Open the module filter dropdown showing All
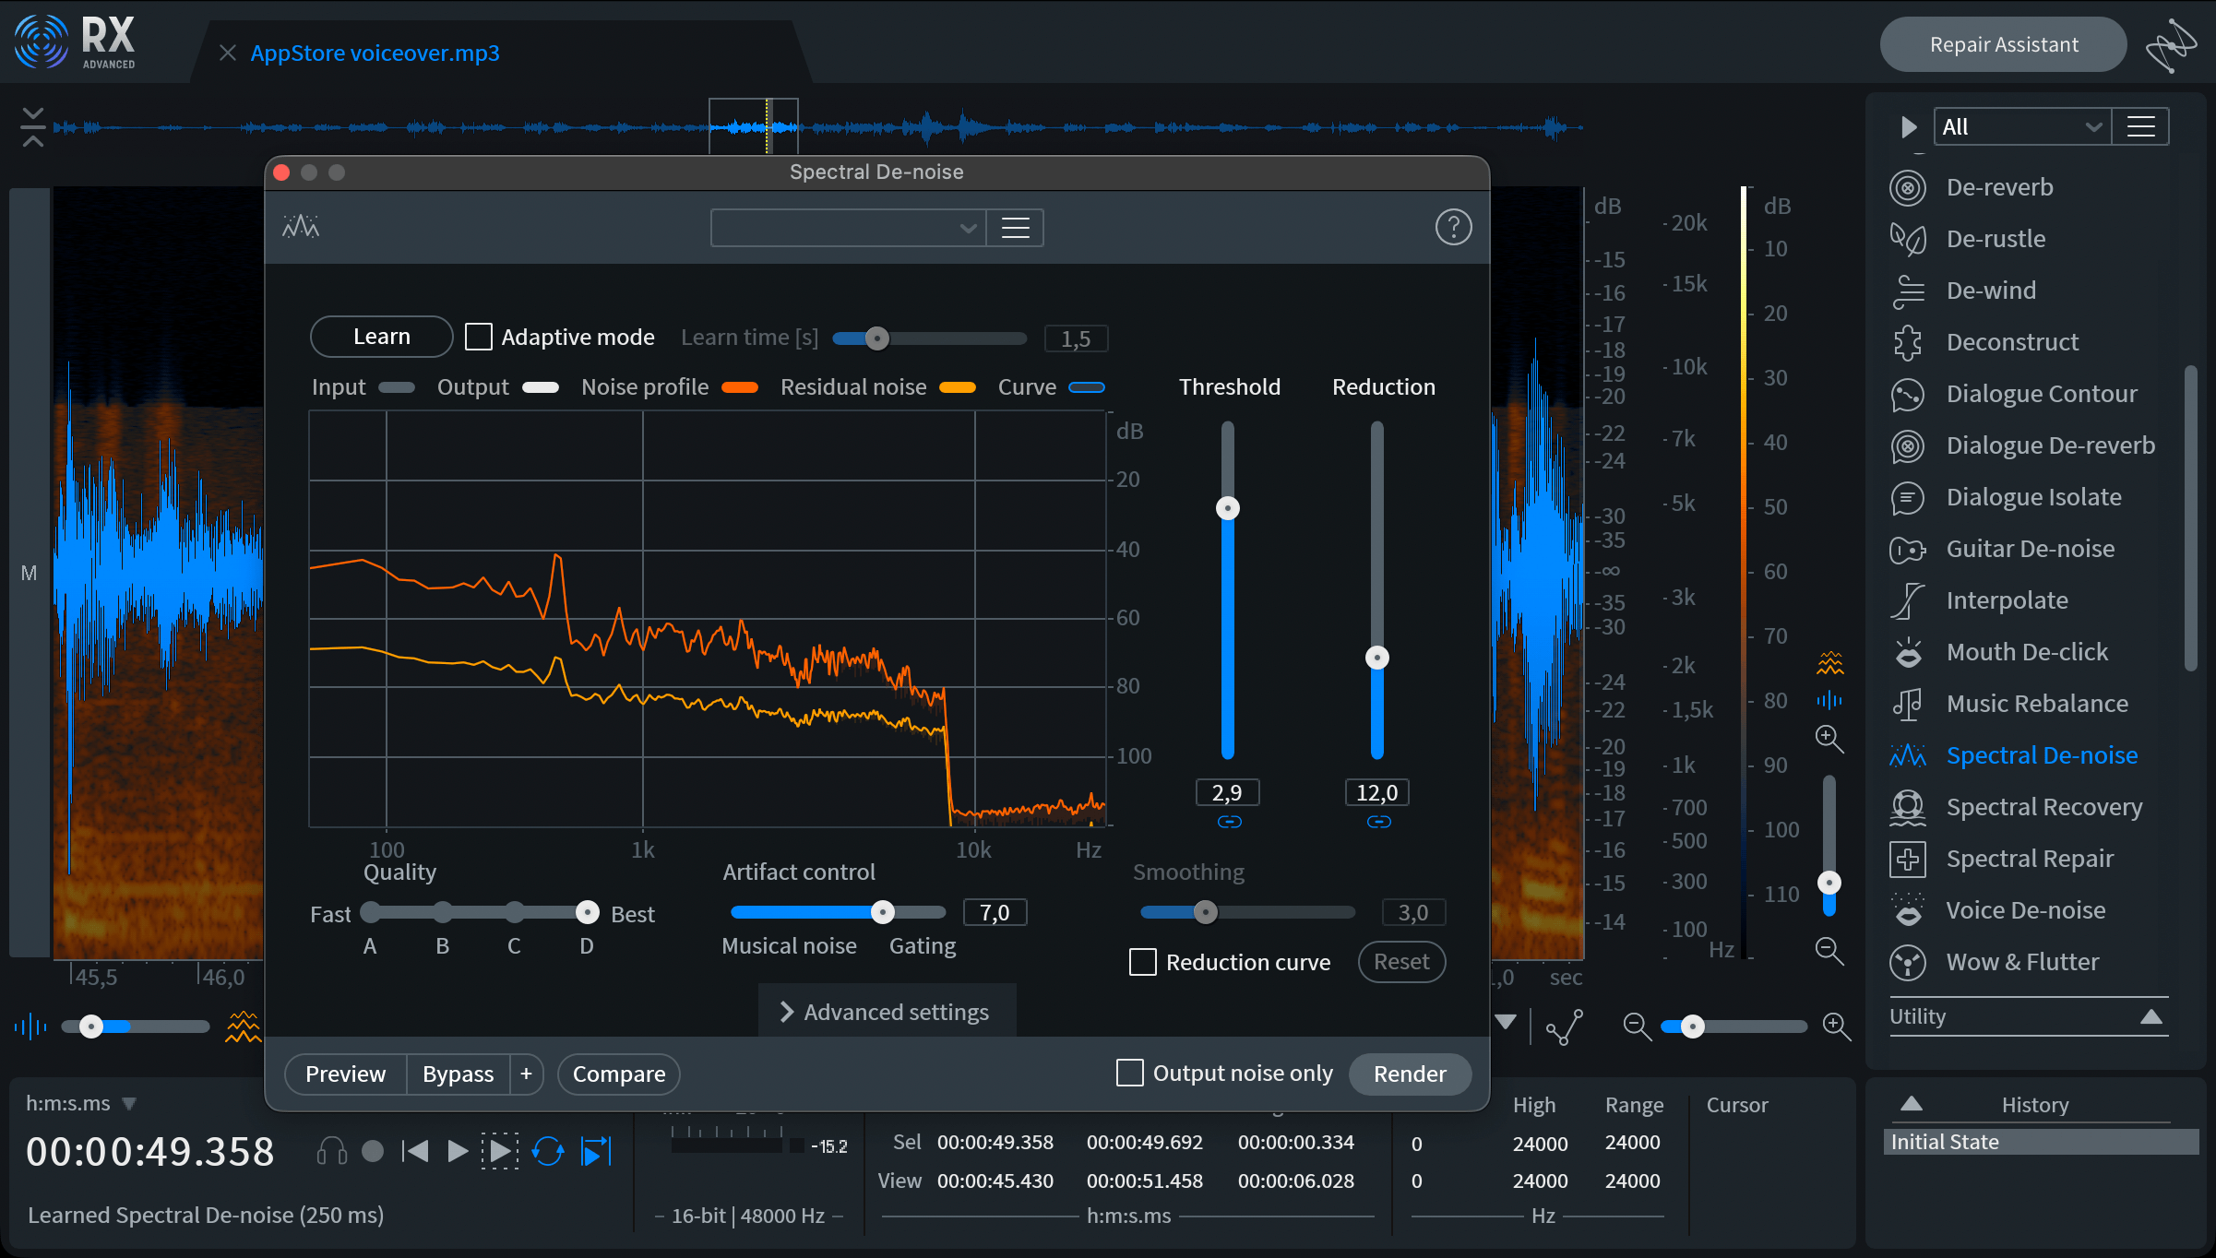This screenshot has width=2216, height=1258. tap(2021, 127)
